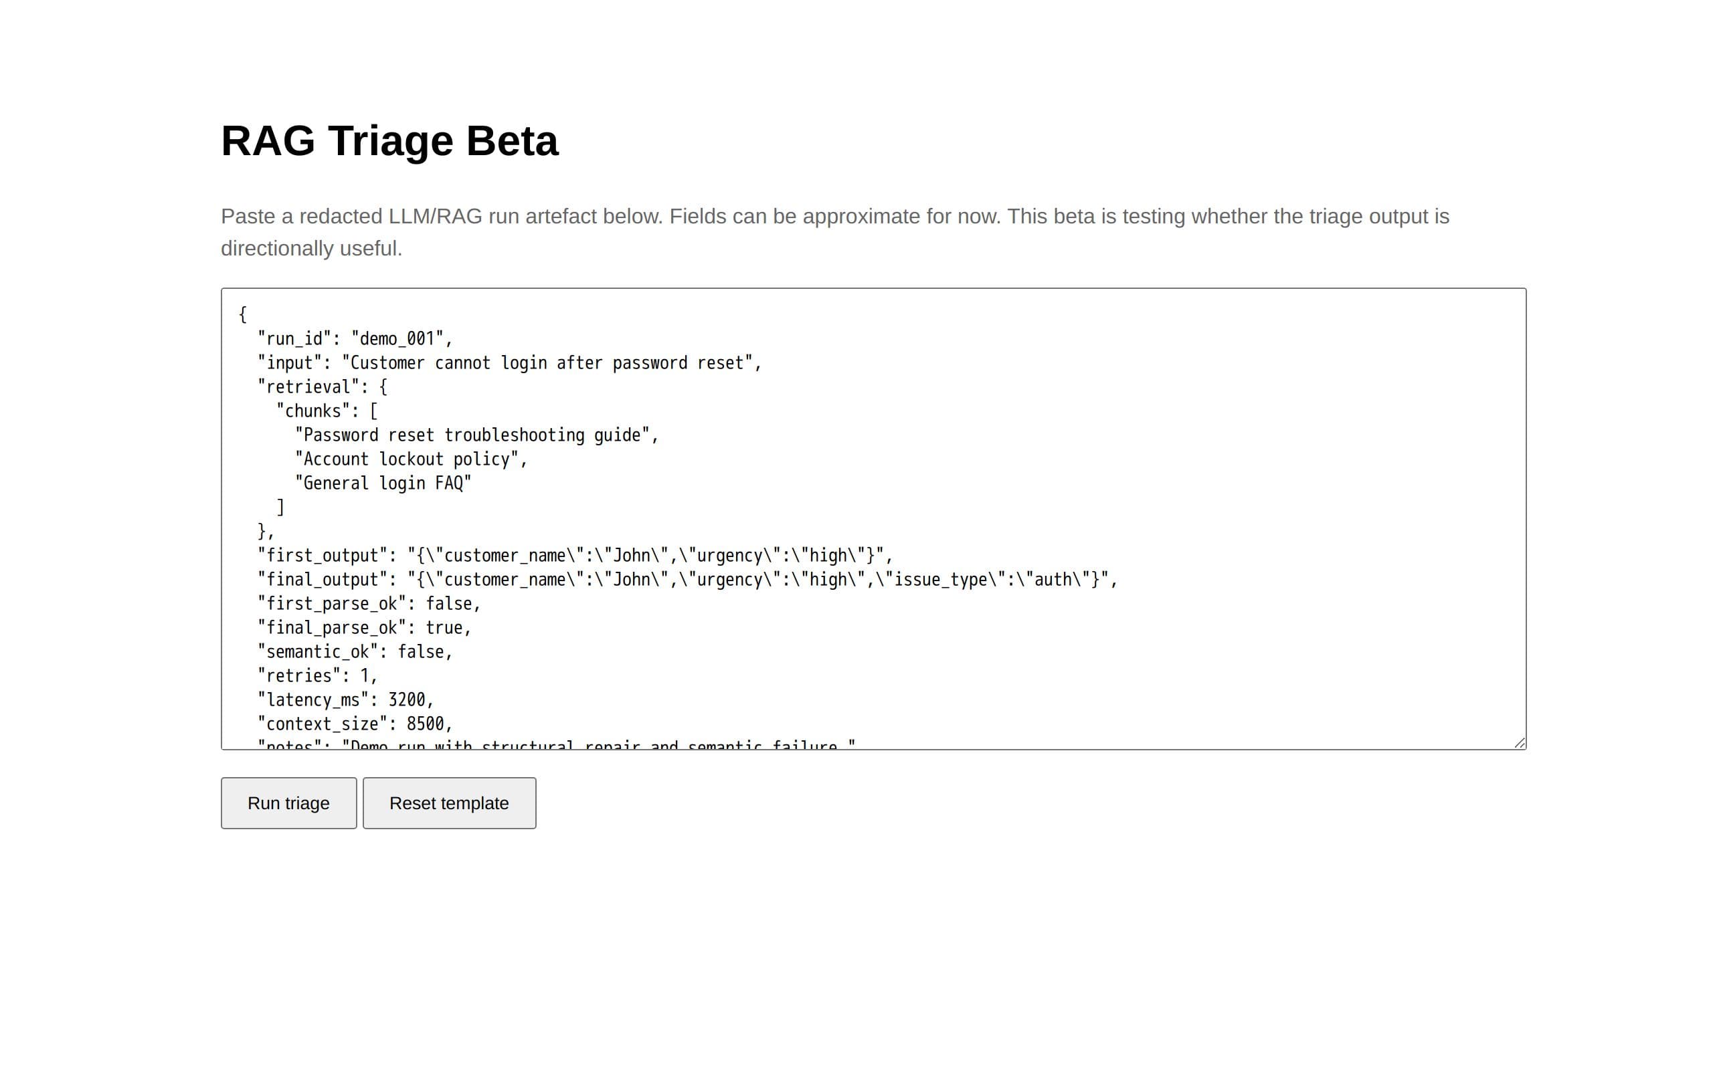Click the "first_output" JSON line
Screen dimensions: 1713x1070
click(575, 555)
